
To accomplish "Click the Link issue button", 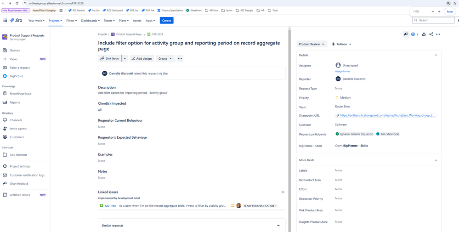I will tap(109, 58).
